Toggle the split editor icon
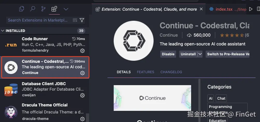 pos(258,9)
